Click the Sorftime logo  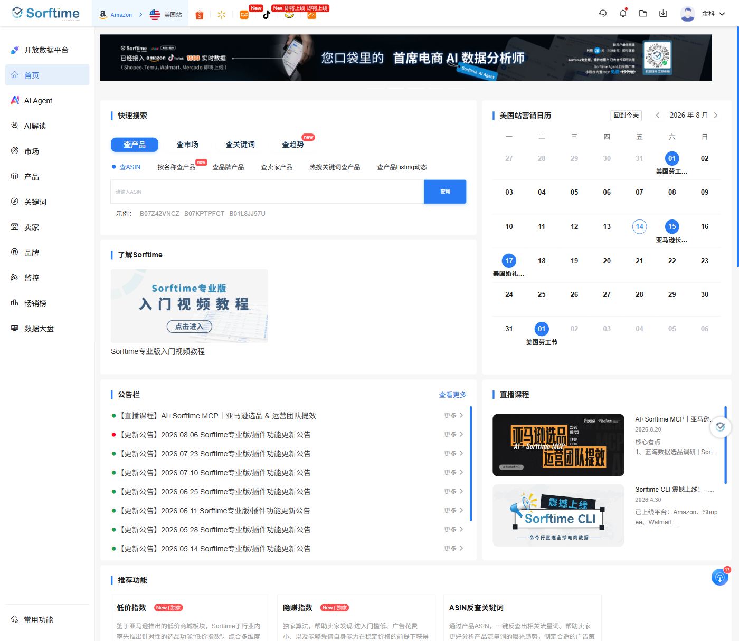pyautogui.click(x=46, y=13)
